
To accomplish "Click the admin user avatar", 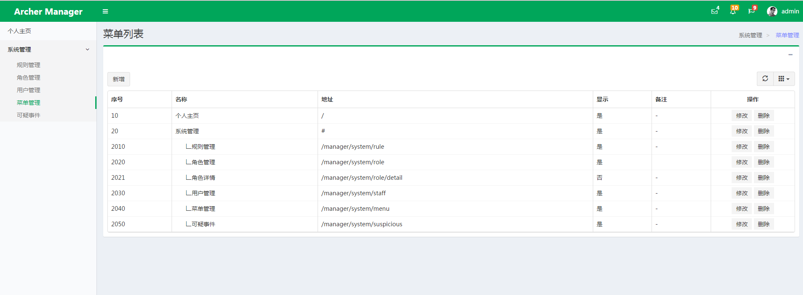I will 772,11.
